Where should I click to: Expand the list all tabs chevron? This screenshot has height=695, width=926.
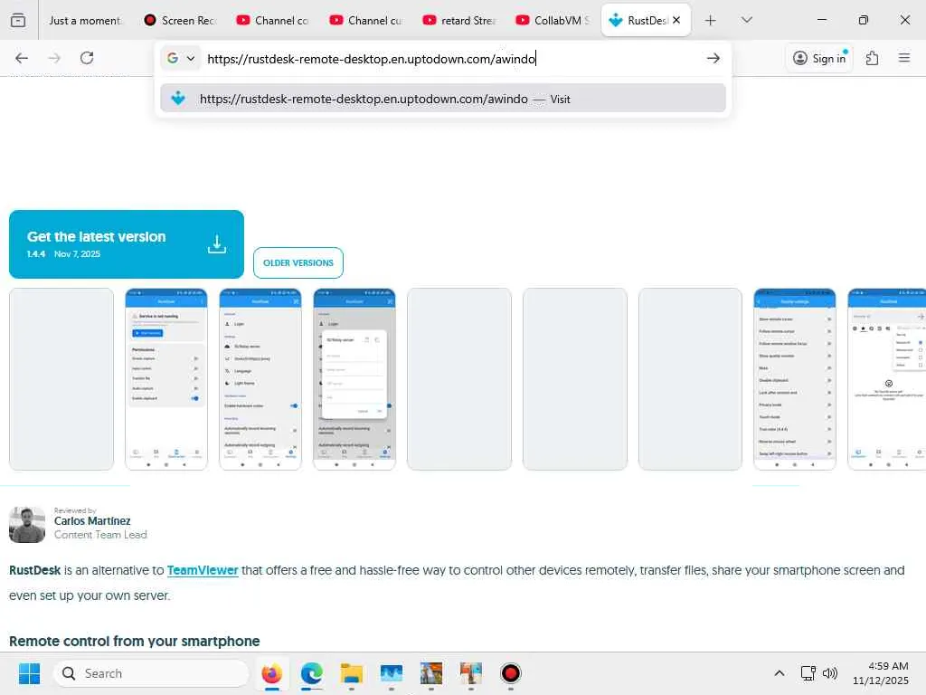746,20
